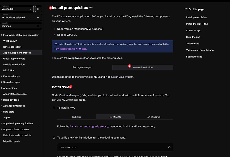The image size is (230, 157).
Task: Open the installation and upgrade steps link
Action: pyautogui.click(x=88, y=127)
